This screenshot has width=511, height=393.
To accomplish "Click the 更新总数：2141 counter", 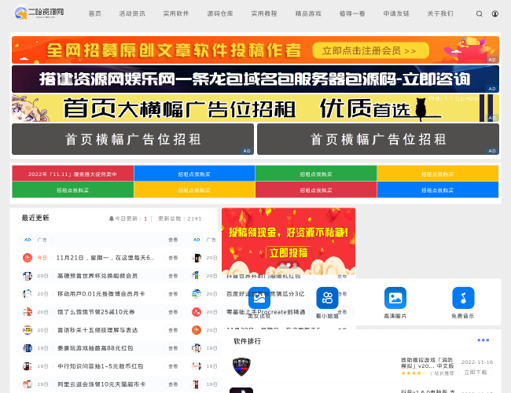I will pos(179,219).
